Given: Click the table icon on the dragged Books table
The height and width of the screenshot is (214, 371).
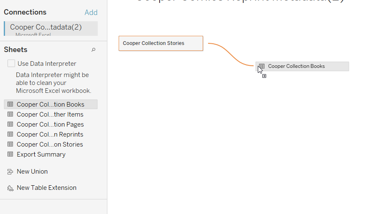Looking at the screenshot, I should click(x=262, y=66).
